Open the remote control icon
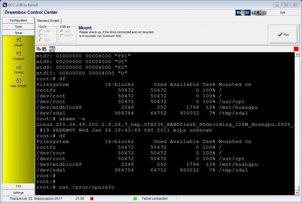Screen dimensions: 302x203 (x=259, y=13)
